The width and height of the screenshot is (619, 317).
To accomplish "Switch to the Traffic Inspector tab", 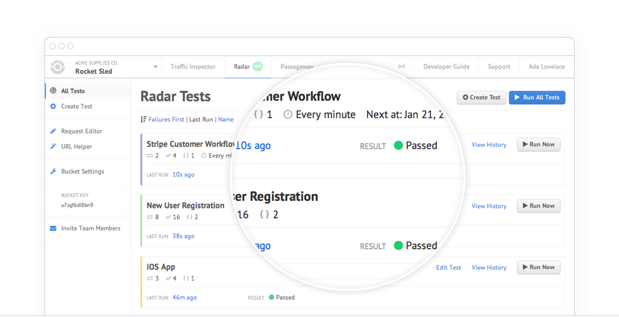I will (x=193, y=67).
